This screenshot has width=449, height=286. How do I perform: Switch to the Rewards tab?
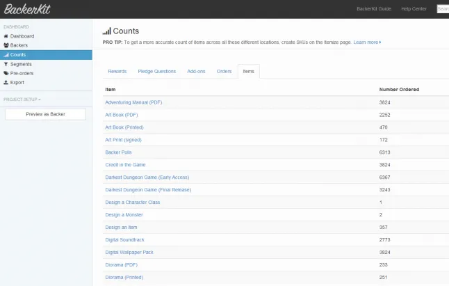tap(117, 72)
